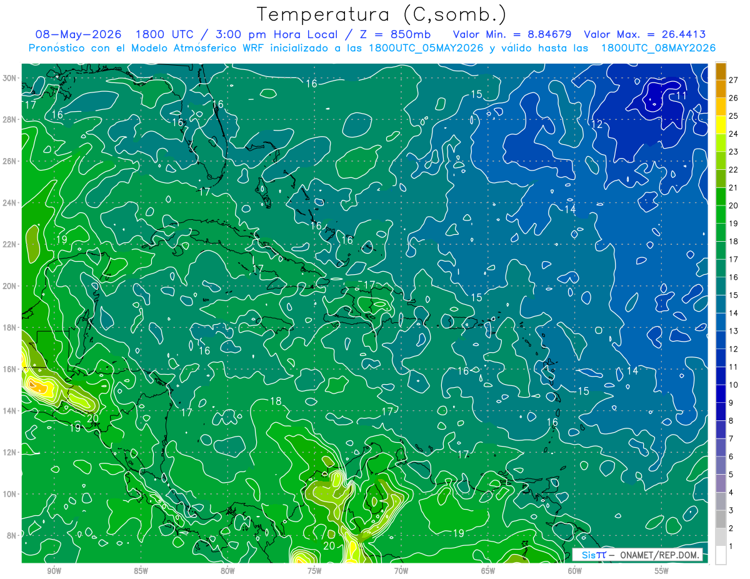The width and height of the screenshot is (750, 579).
Task: Click the 90W longitude axis label
Action: (54, 570)
